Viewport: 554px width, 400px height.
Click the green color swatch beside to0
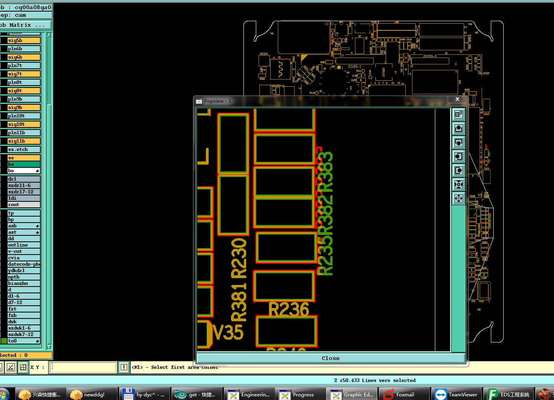pyautogui.click(x=4, y=341)
